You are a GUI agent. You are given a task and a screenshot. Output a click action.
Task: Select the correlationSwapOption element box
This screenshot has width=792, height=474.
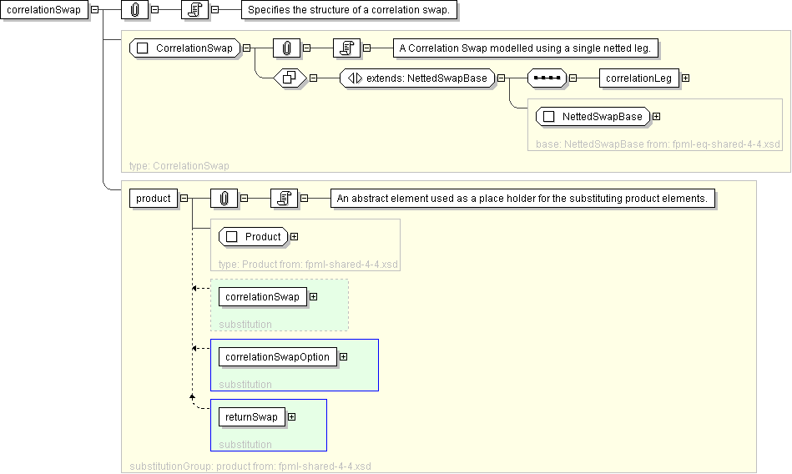(277, 357)
